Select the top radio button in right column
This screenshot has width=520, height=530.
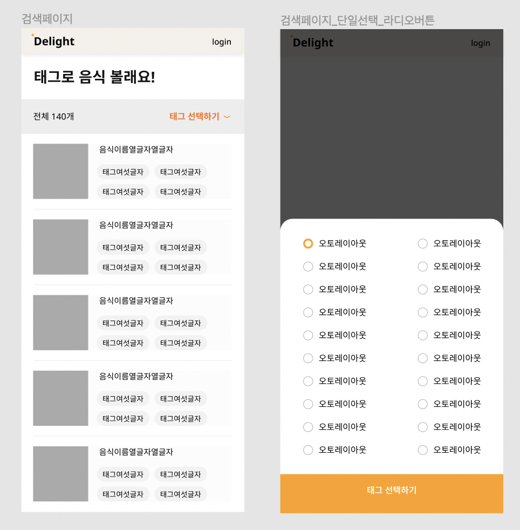pyautogui.click(x=423, y=243)
